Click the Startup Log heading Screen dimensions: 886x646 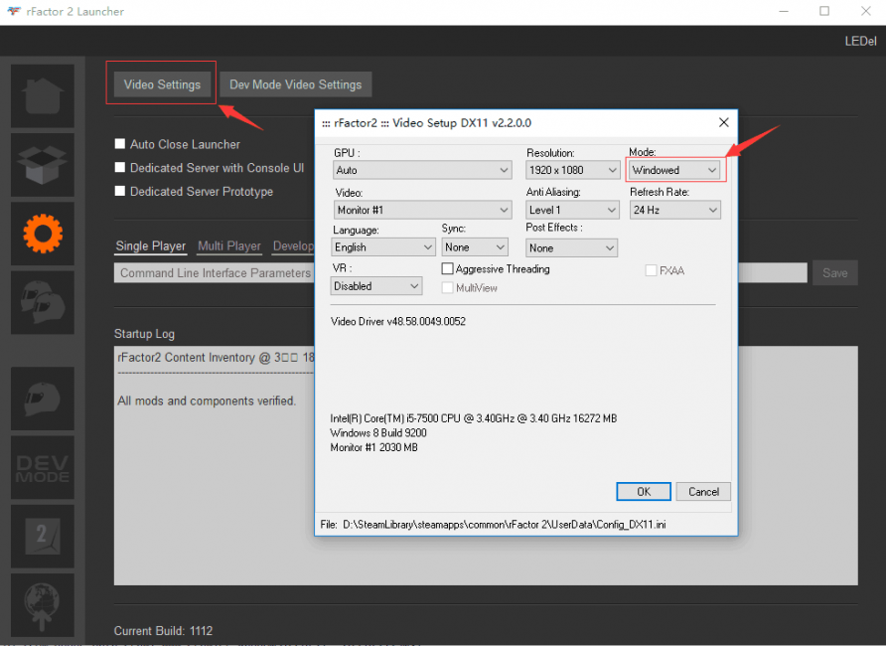pos(144,334)
